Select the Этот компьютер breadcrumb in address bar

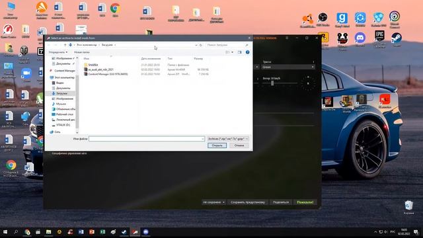pos(87,45)
